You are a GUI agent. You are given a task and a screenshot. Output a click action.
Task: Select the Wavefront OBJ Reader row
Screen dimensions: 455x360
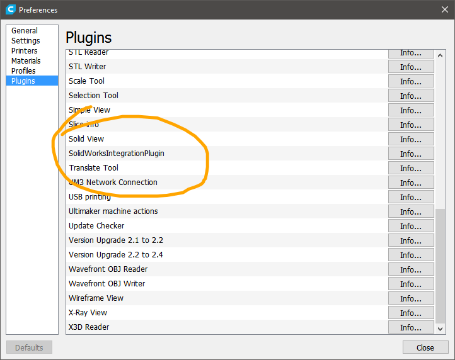click(227, 269)
